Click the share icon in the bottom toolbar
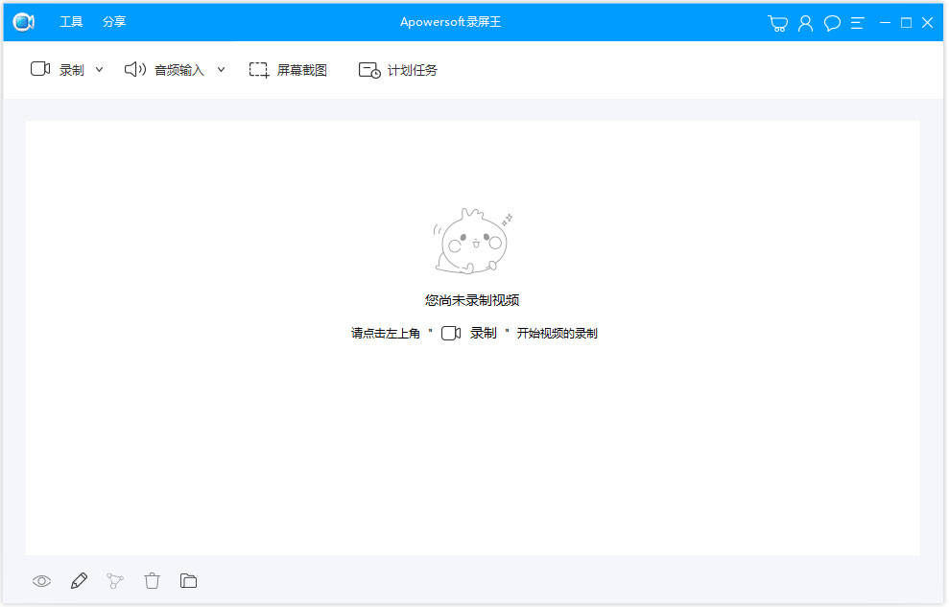949x607 pixels. click(x=115, y=580)
